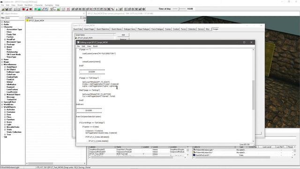Select DF127_Script_MCM in script list
The image size is (300, 169).
[x=85, y=38]
